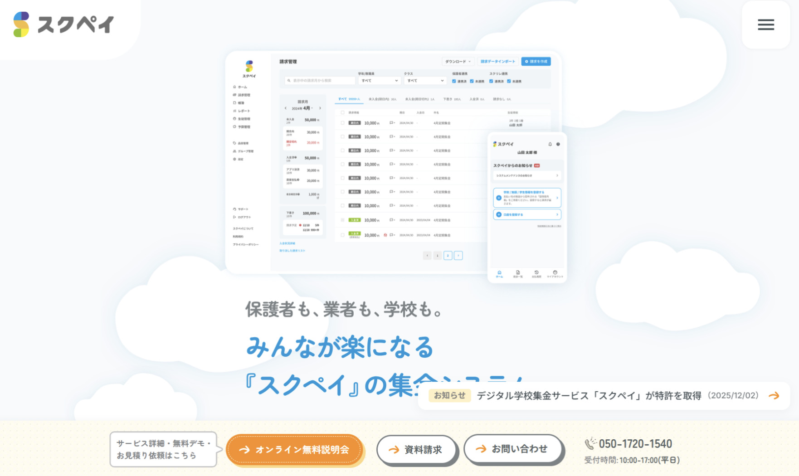Viewport: 799px width, 476px height.
Task: Open the 取り消した請求リスト link
Action: click(292, 251)
